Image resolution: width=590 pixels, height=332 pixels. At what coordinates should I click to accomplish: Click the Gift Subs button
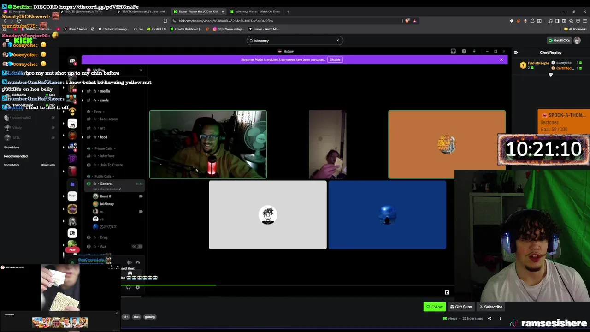(x=461, y=307)
